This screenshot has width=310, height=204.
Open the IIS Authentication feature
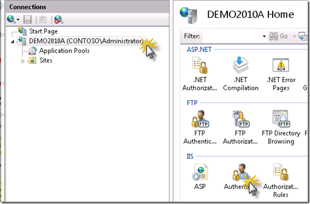tap(240, 177)
